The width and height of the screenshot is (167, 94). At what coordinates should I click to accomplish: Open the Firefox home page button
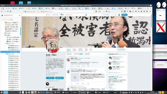10,11
